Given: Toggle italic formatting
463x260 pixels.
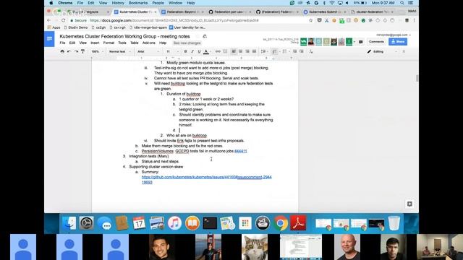Looking at the screenshot, I should pyautogui.click(x=192, y=51).
